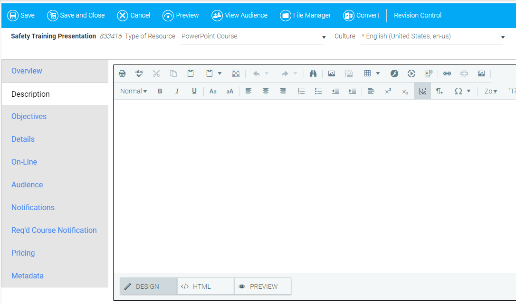Click the Aa convert to lowercase button

coord(213,91)
